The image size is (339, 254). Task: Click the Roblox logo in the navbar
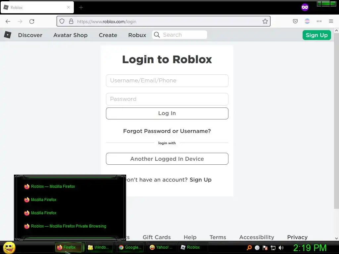click(8, 35)
